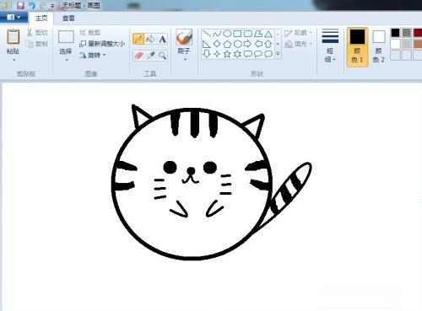Choose the Right triangle shape
This screenshot has width=422, height=311.
tap(207, 44)
